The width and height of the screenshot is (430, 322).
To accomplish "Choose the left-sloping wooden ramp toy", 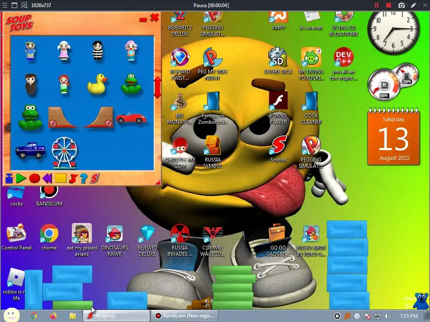I will 63,117.
